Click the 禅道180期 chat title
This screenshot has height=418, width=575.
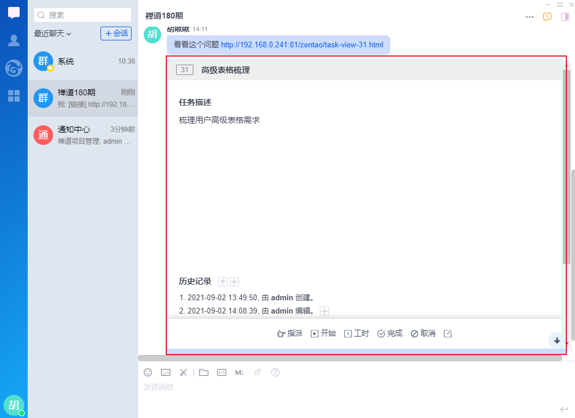coord(164,16)
